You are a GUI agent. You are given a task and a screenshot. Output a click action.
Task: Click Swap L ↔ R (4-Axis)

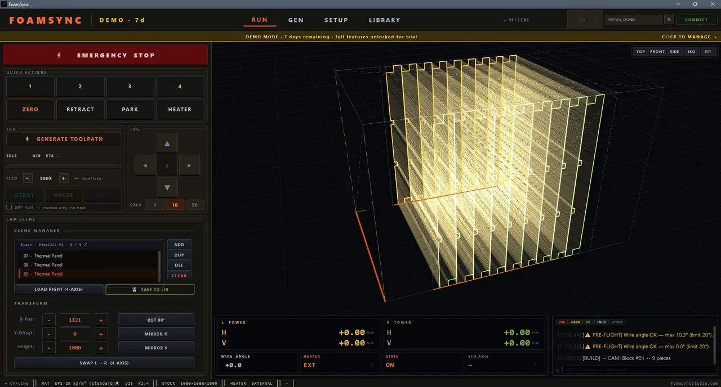click(104, 363)
